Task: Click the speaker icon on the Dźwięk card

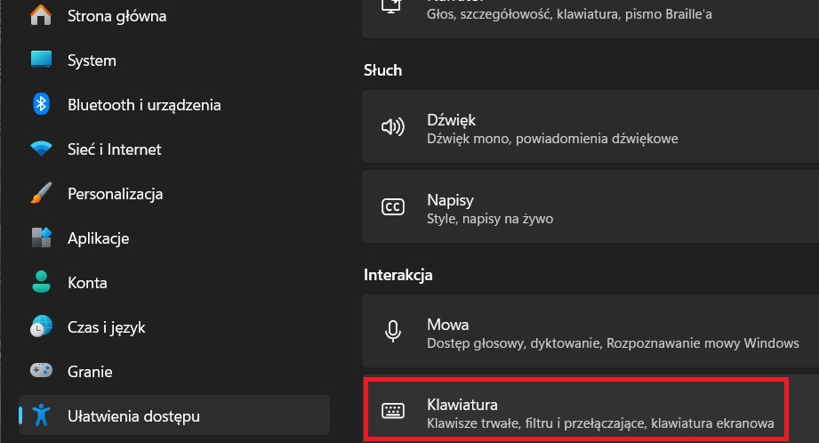Action: pos(392,127)
